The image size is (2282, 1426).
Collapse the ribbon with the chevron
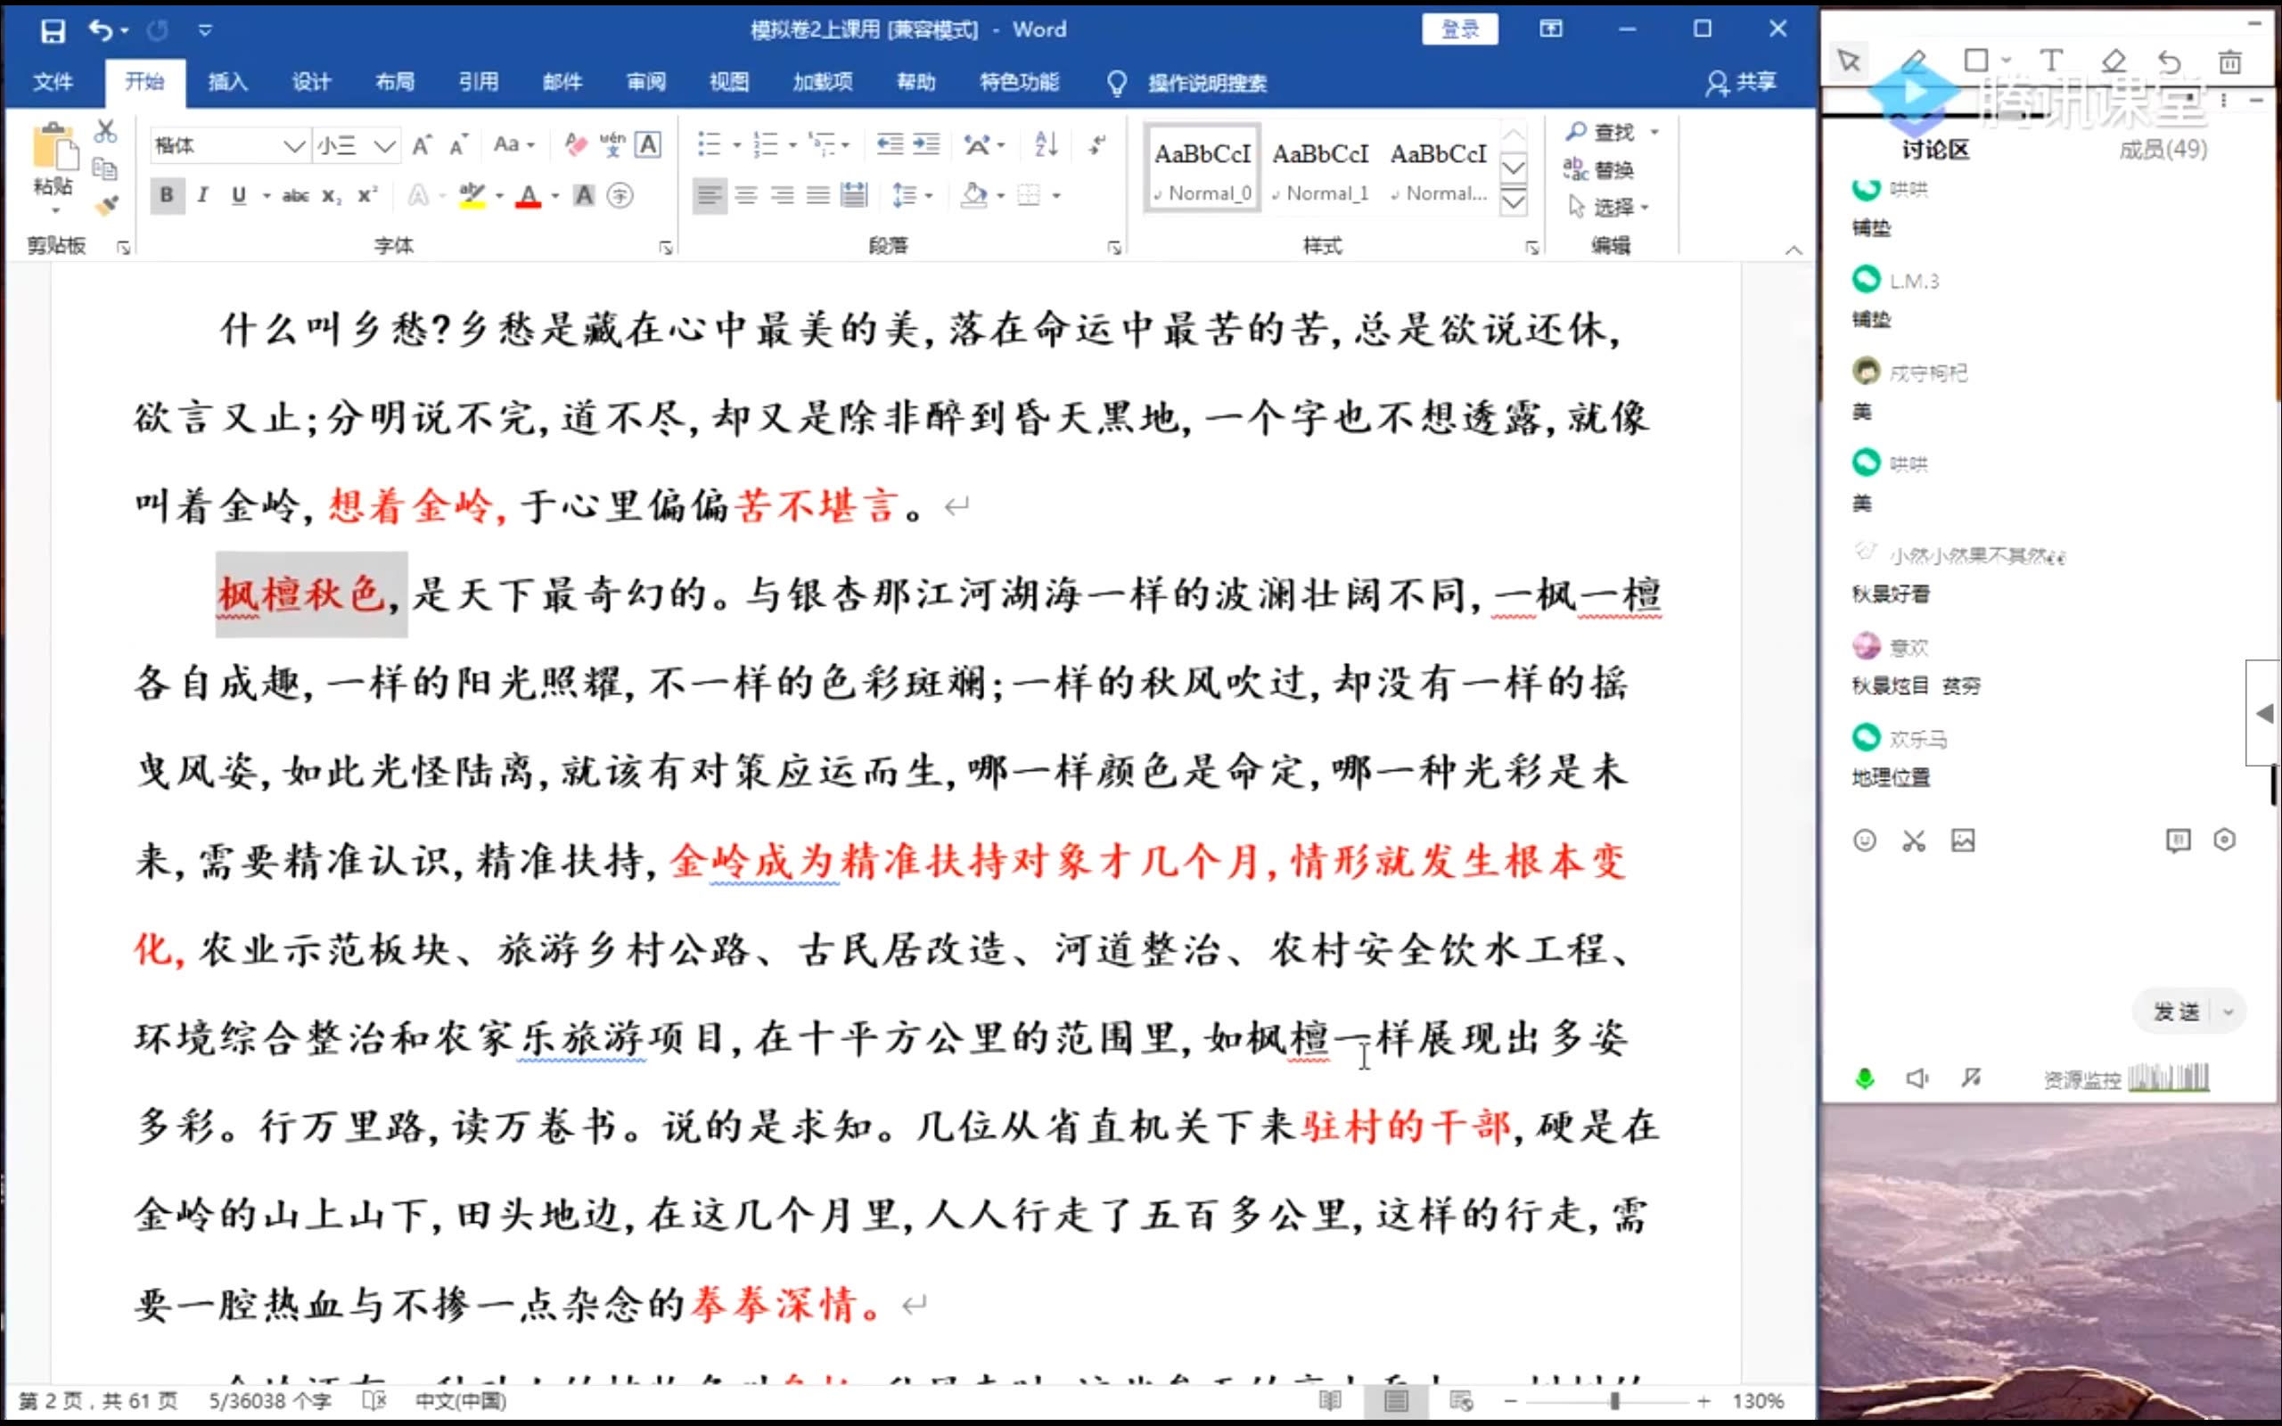point(1794,250)
